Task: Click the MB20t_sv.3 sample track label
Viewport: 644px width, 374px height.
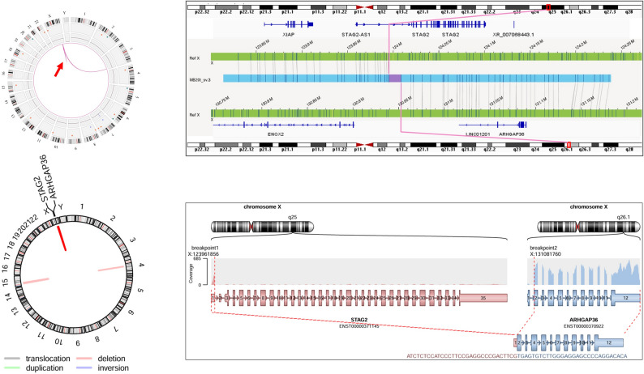Action: (x=200, y=79)
